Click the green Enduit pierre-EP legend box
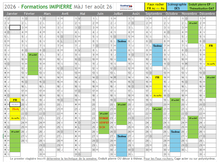 click(202, 7)
